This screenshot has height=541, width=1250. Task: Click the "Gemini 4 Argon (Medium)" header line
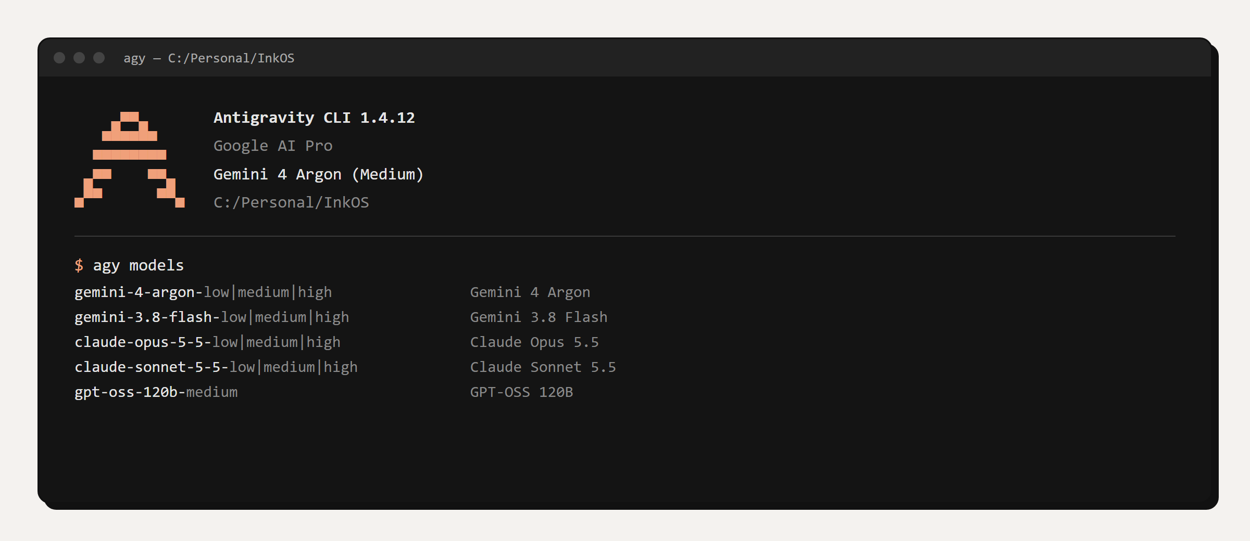[x=319, y=174]
